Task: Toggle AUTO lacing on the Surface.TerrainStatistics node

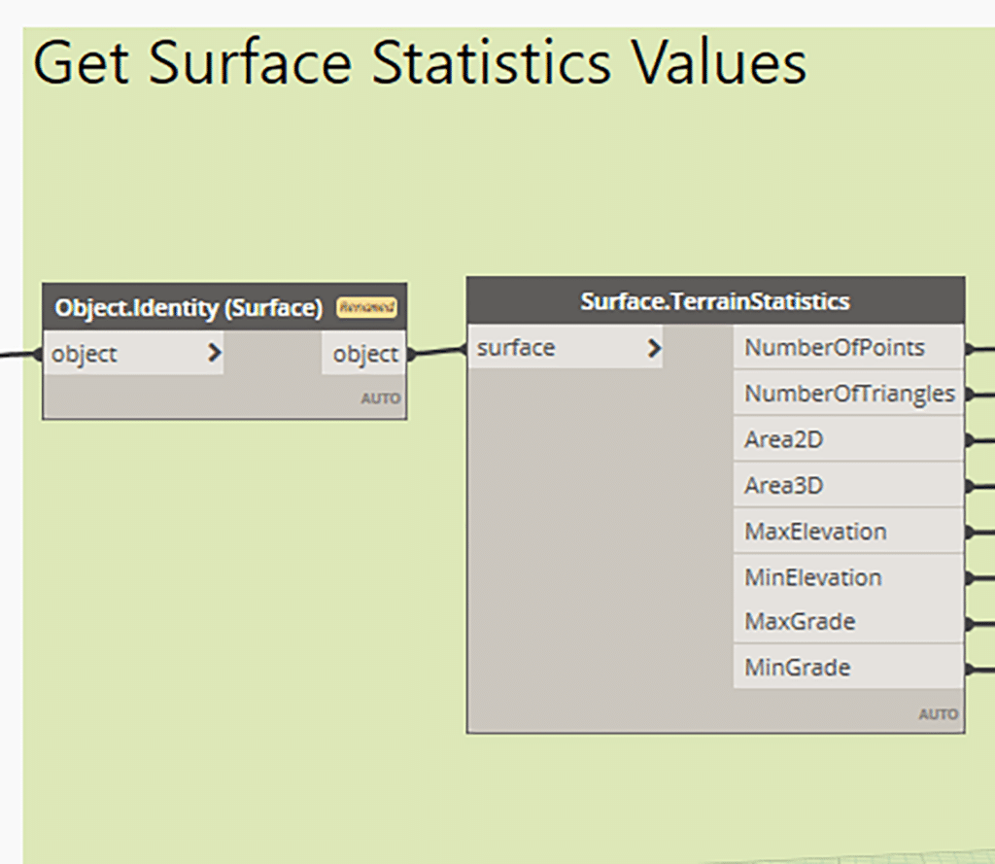Action: point(938,713)
